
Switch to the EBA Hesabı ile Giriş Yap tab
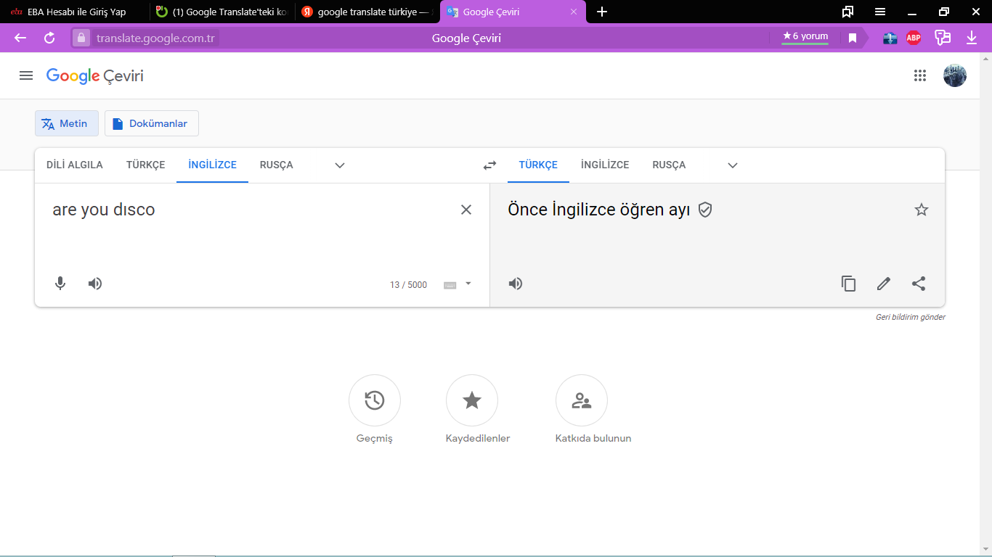[75, 12]
